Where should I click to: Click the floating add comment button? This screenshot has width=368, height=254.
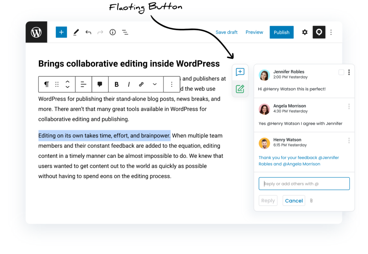click(x=240, y=72)
